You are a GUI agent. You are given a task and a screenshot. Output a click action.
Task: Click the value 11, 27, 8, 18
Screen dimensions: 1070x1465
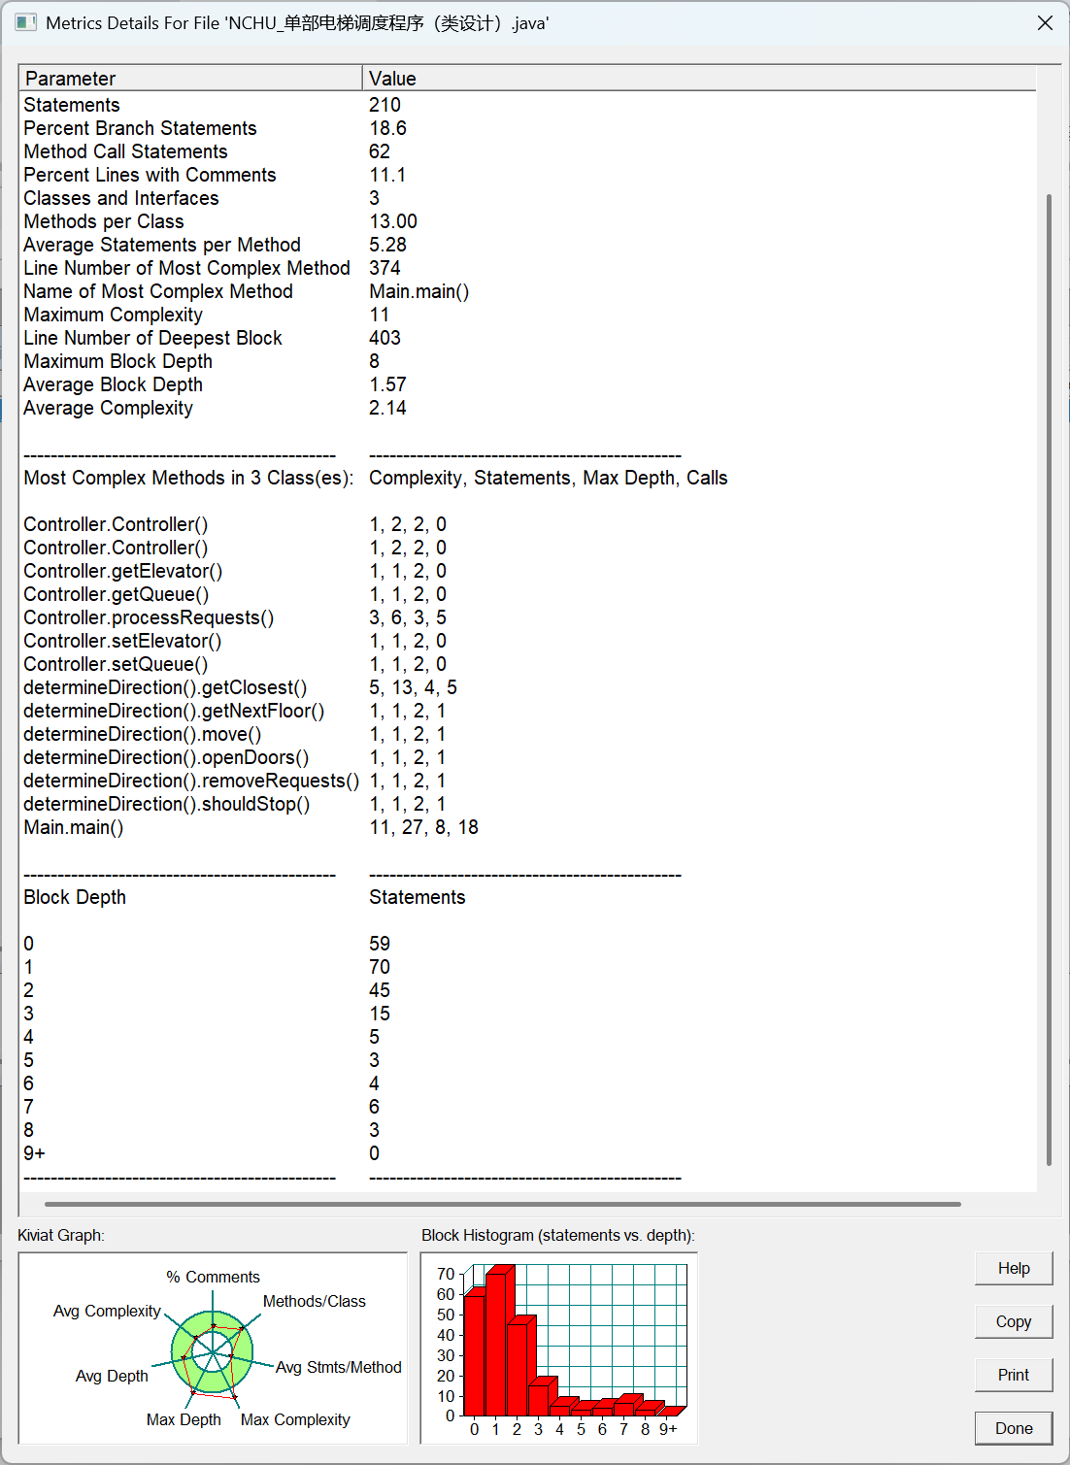coord(423,827)
